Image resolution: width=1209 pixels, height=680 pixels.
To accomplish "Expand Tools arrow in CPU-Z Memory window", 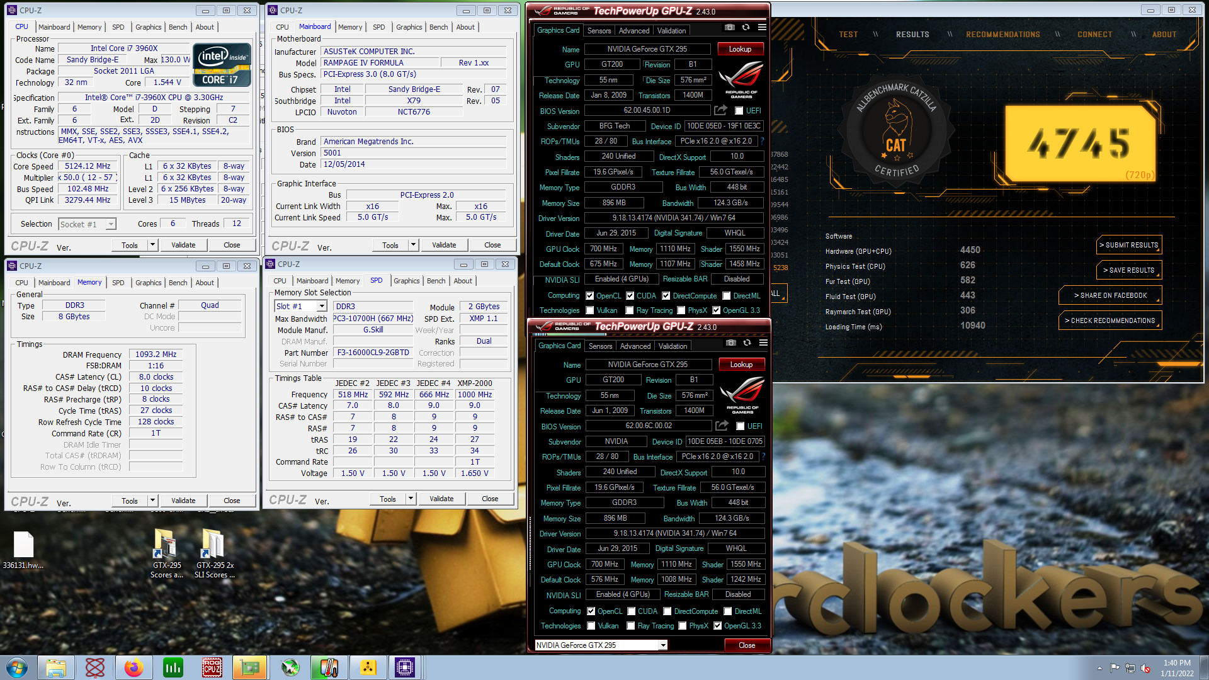I will coord(152,501).
